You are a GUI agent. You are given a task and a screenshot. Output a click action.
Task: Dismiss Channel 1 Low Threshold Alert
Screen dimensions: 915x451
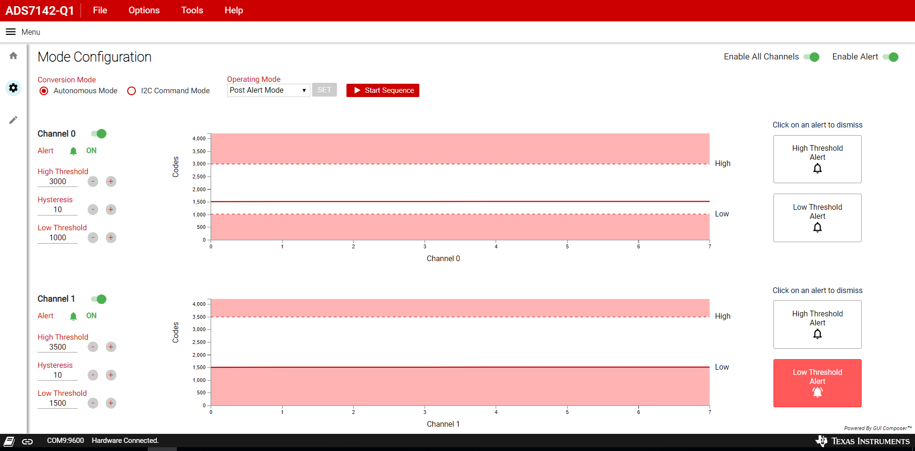tap(817, 383)
